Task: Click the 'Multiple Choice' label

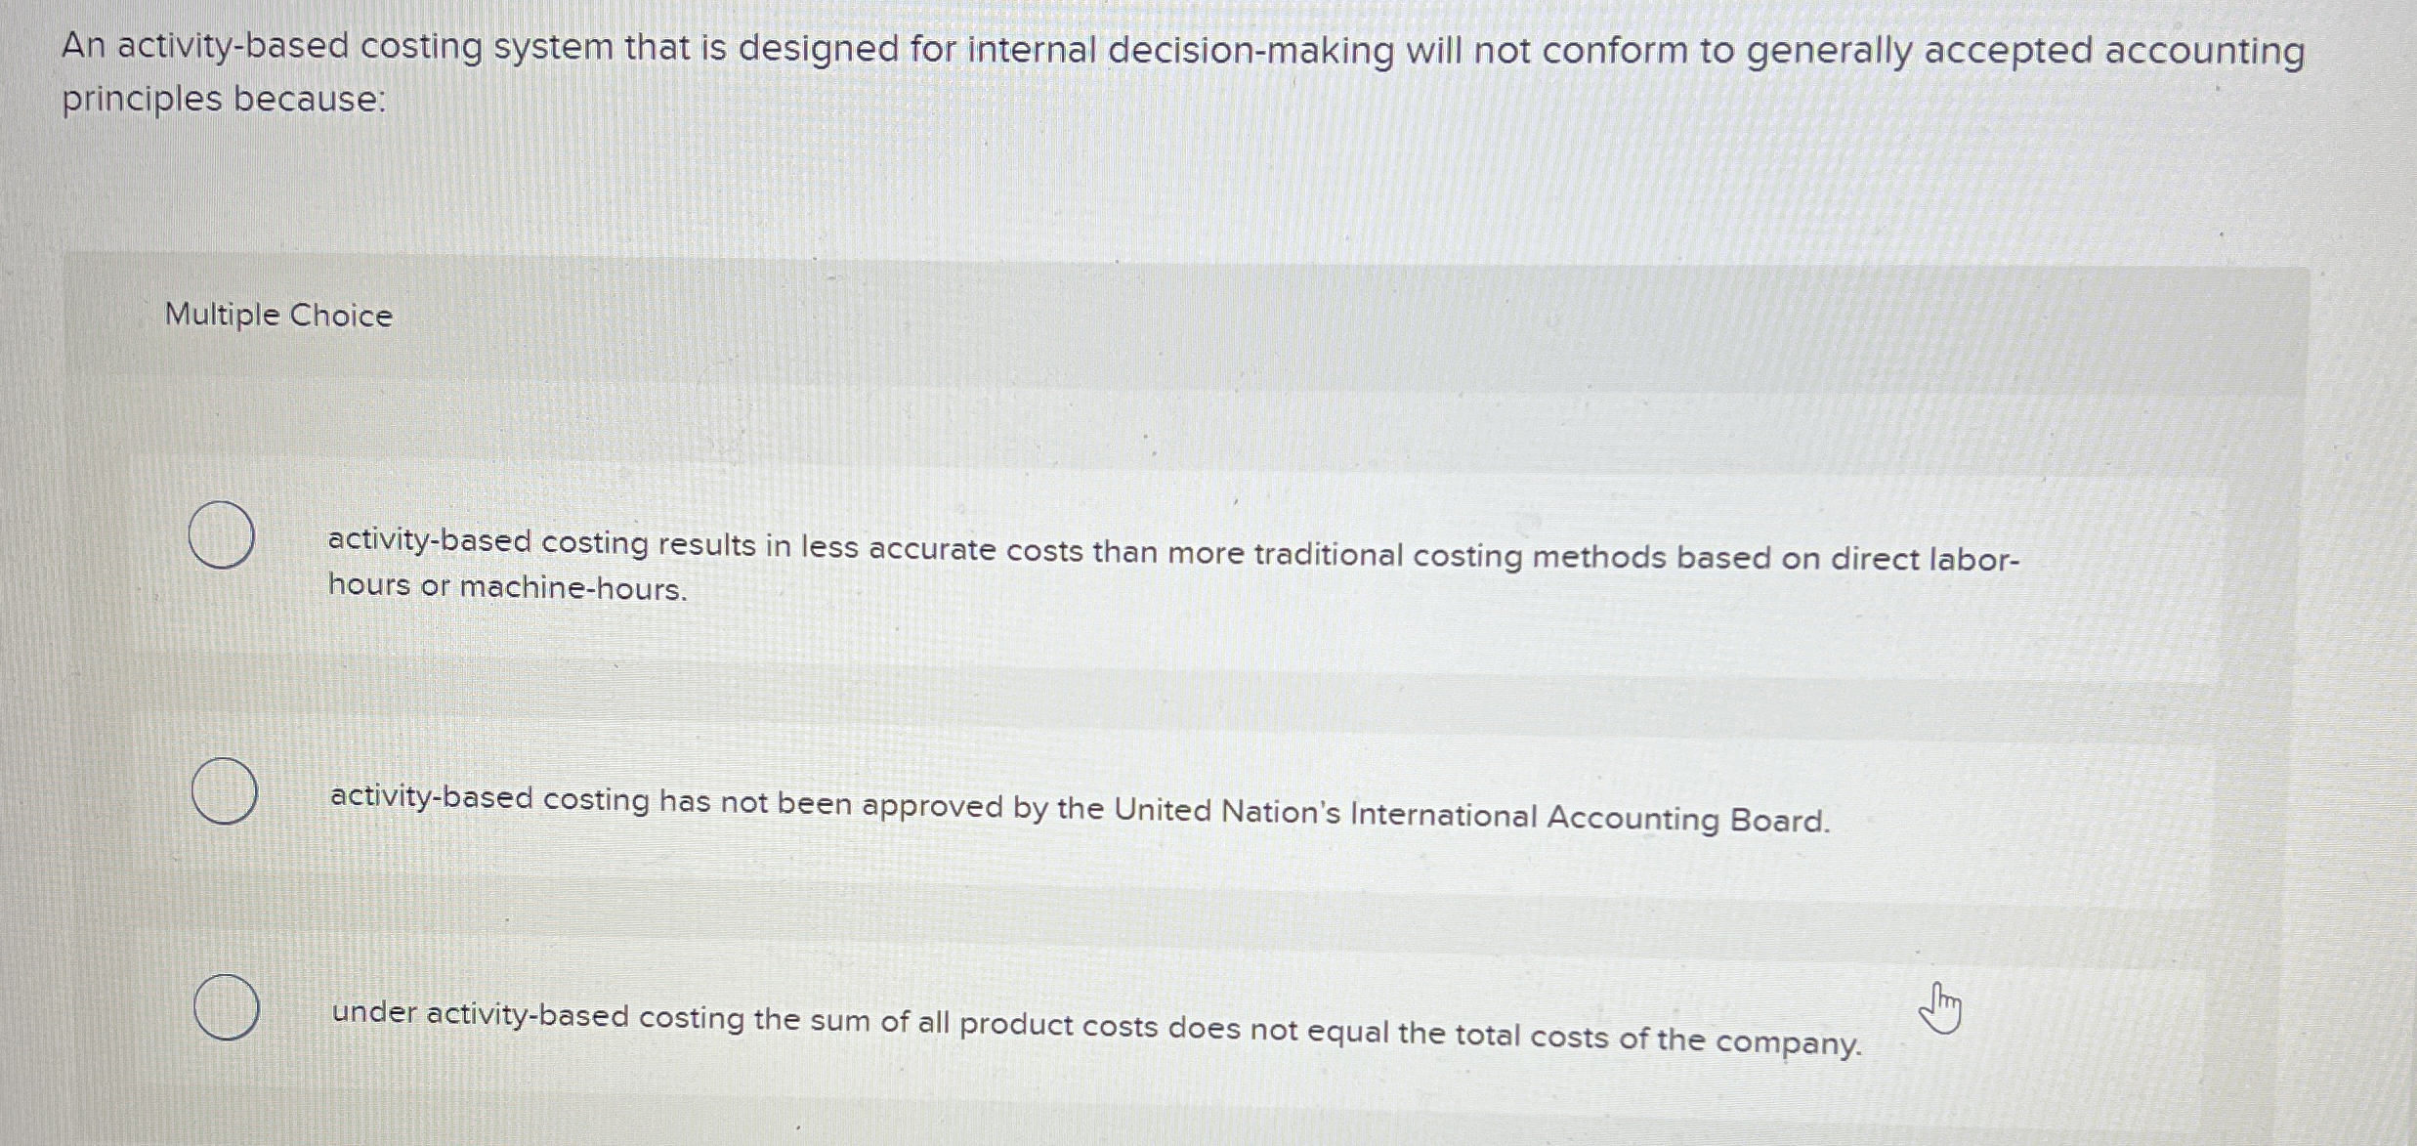Action: (277, 315)
